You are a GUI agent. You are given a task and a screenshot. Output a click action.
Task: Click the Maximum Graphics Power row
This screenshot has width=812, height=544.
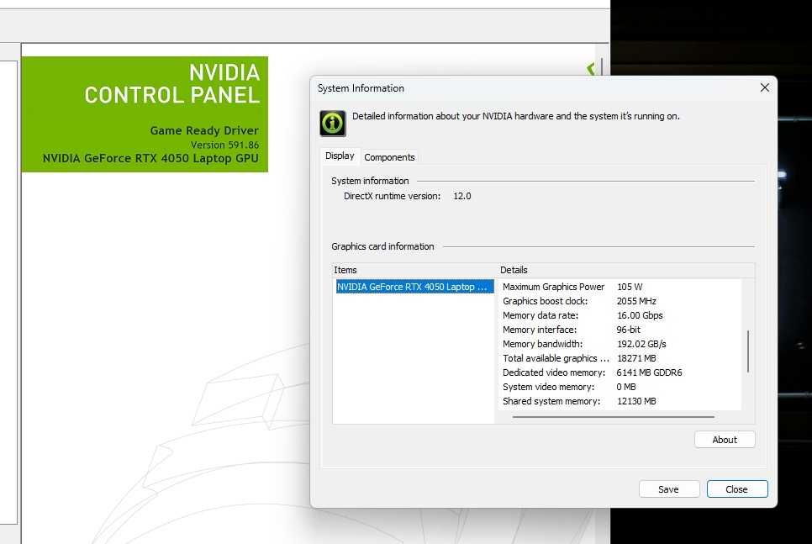click(x=620, y=287)
